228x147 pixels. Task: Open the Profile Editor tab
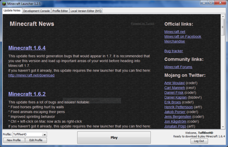pos(60,11)
